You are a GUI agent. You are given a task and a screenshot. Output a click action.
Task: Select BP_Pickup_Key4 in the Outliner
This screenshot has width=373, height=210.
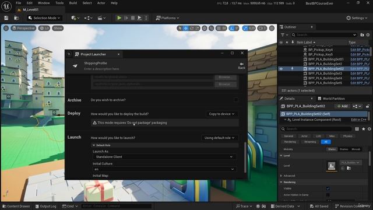point(321,50)
